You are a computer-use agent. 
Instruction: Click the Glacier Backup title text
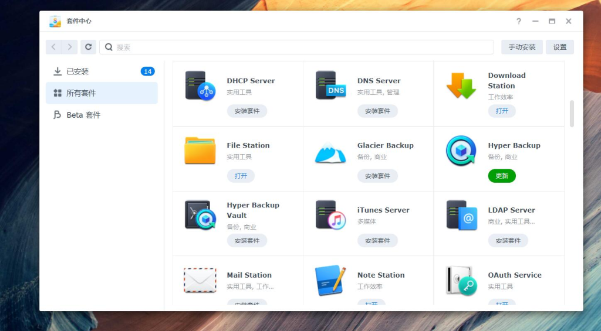pyautogui.click(x=385, y=145)
